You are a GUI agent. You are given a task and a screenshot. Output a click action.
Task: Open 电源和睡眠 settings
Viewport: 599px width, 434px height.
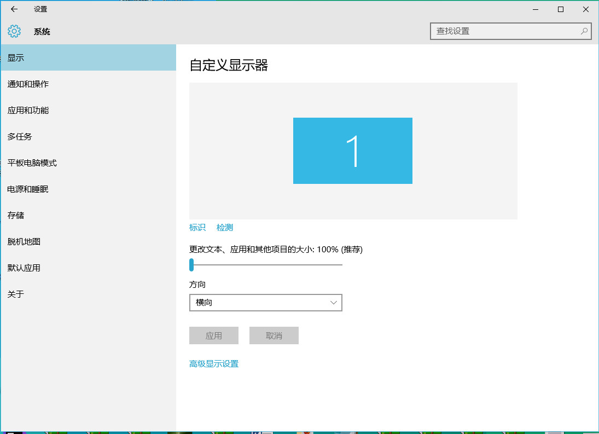[88, 189]
